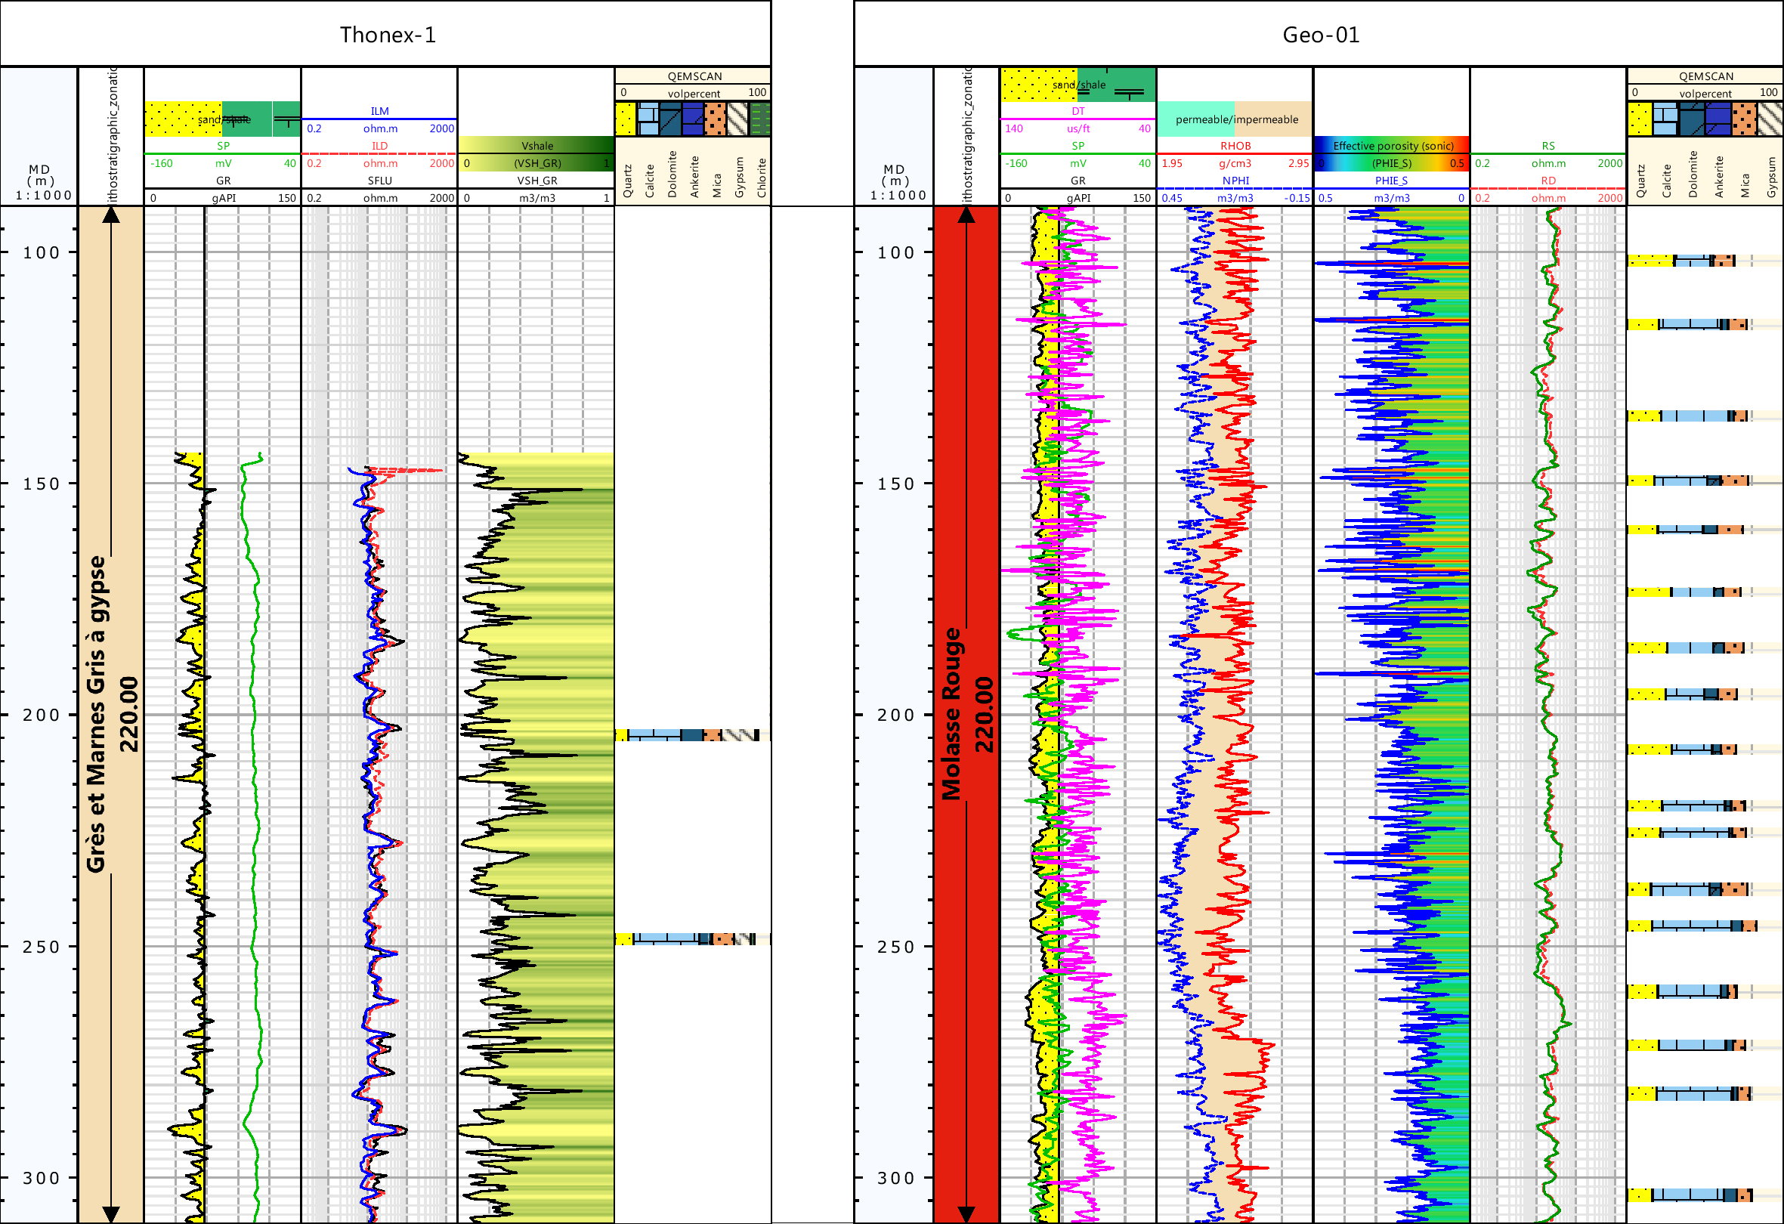Click depth label 150 in Thonex-1 track
This screenshot has height=1224, width=1784.
tap(41, 484)
